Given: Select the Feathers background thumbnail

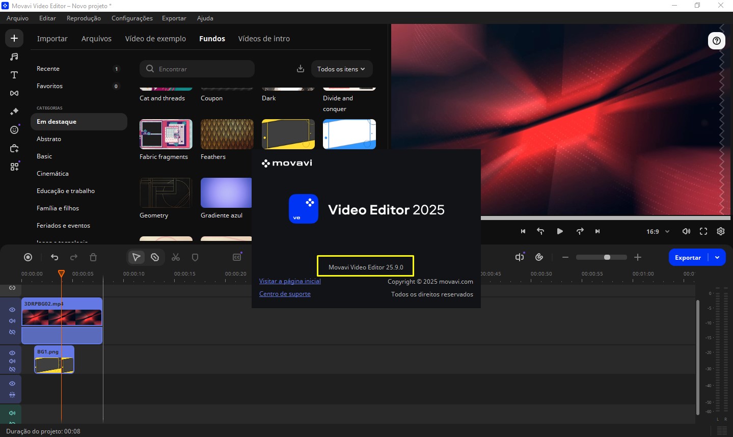Looking at the screenshot, I should (x=227, y=134).
